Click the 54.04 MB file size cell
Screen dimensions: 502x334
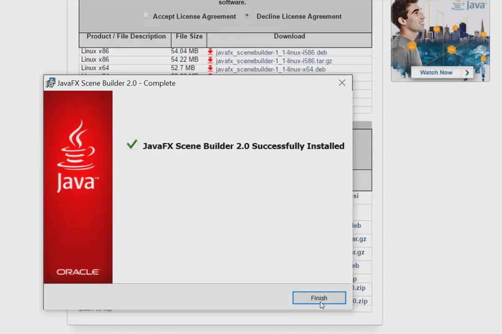click(184, 51)
